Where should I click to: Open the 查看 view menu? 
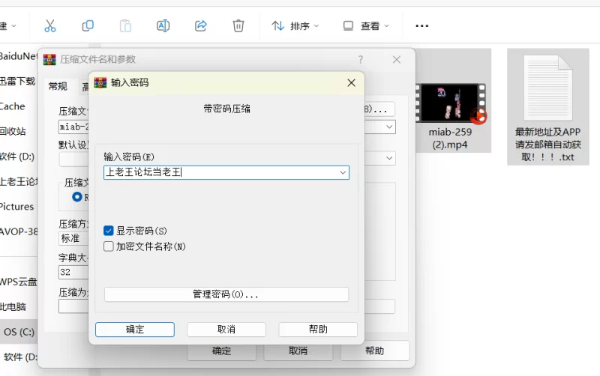coord(366,26)
